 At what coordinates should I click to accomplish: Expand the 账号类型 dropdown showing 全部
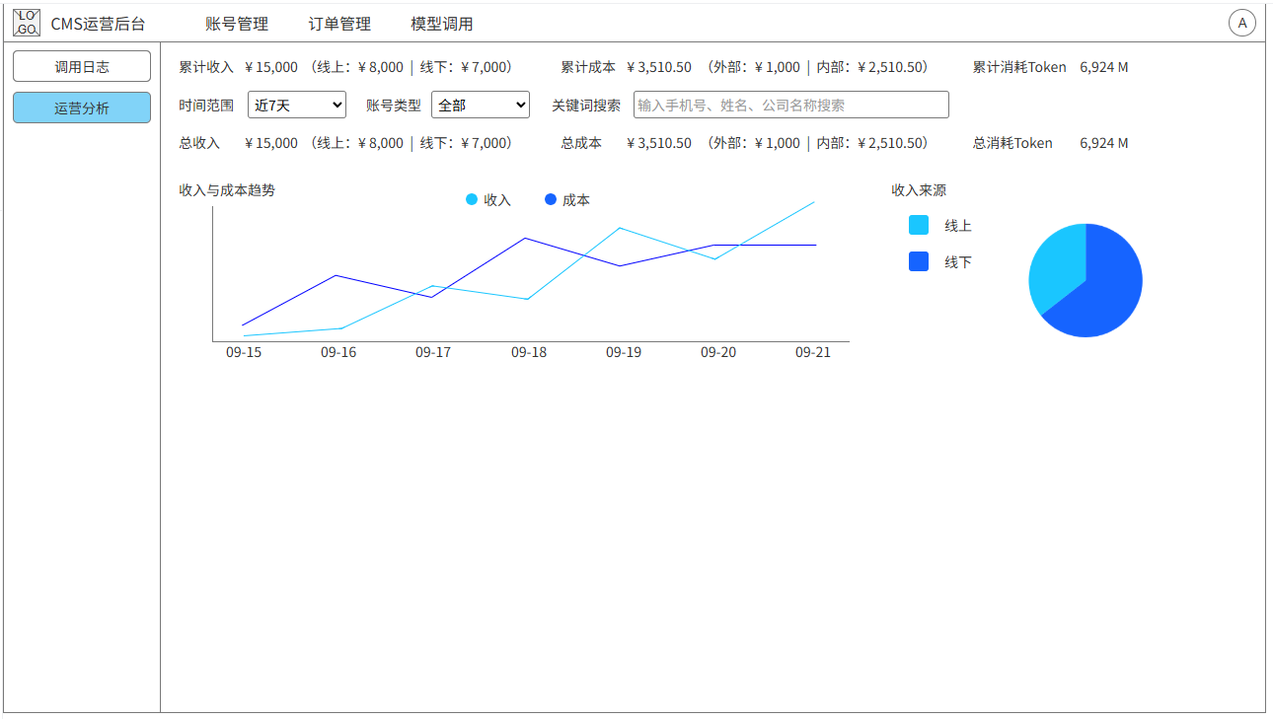point(481,105)
